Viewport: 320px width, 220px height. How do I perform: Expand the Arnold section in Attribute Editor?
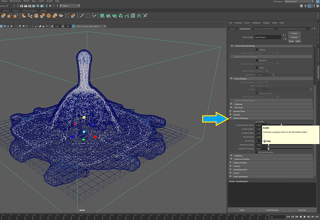(x=271, y=166)
